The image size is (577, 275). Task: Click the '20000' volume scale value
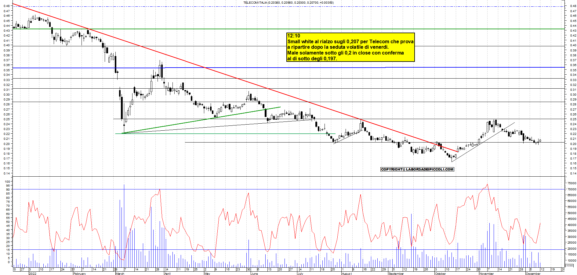pyautogui.click(x=572, y=249)
